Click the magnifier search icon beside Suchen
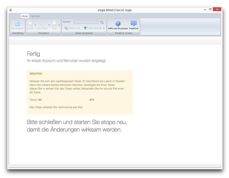The image size is (229, 178). click(102, 22)
